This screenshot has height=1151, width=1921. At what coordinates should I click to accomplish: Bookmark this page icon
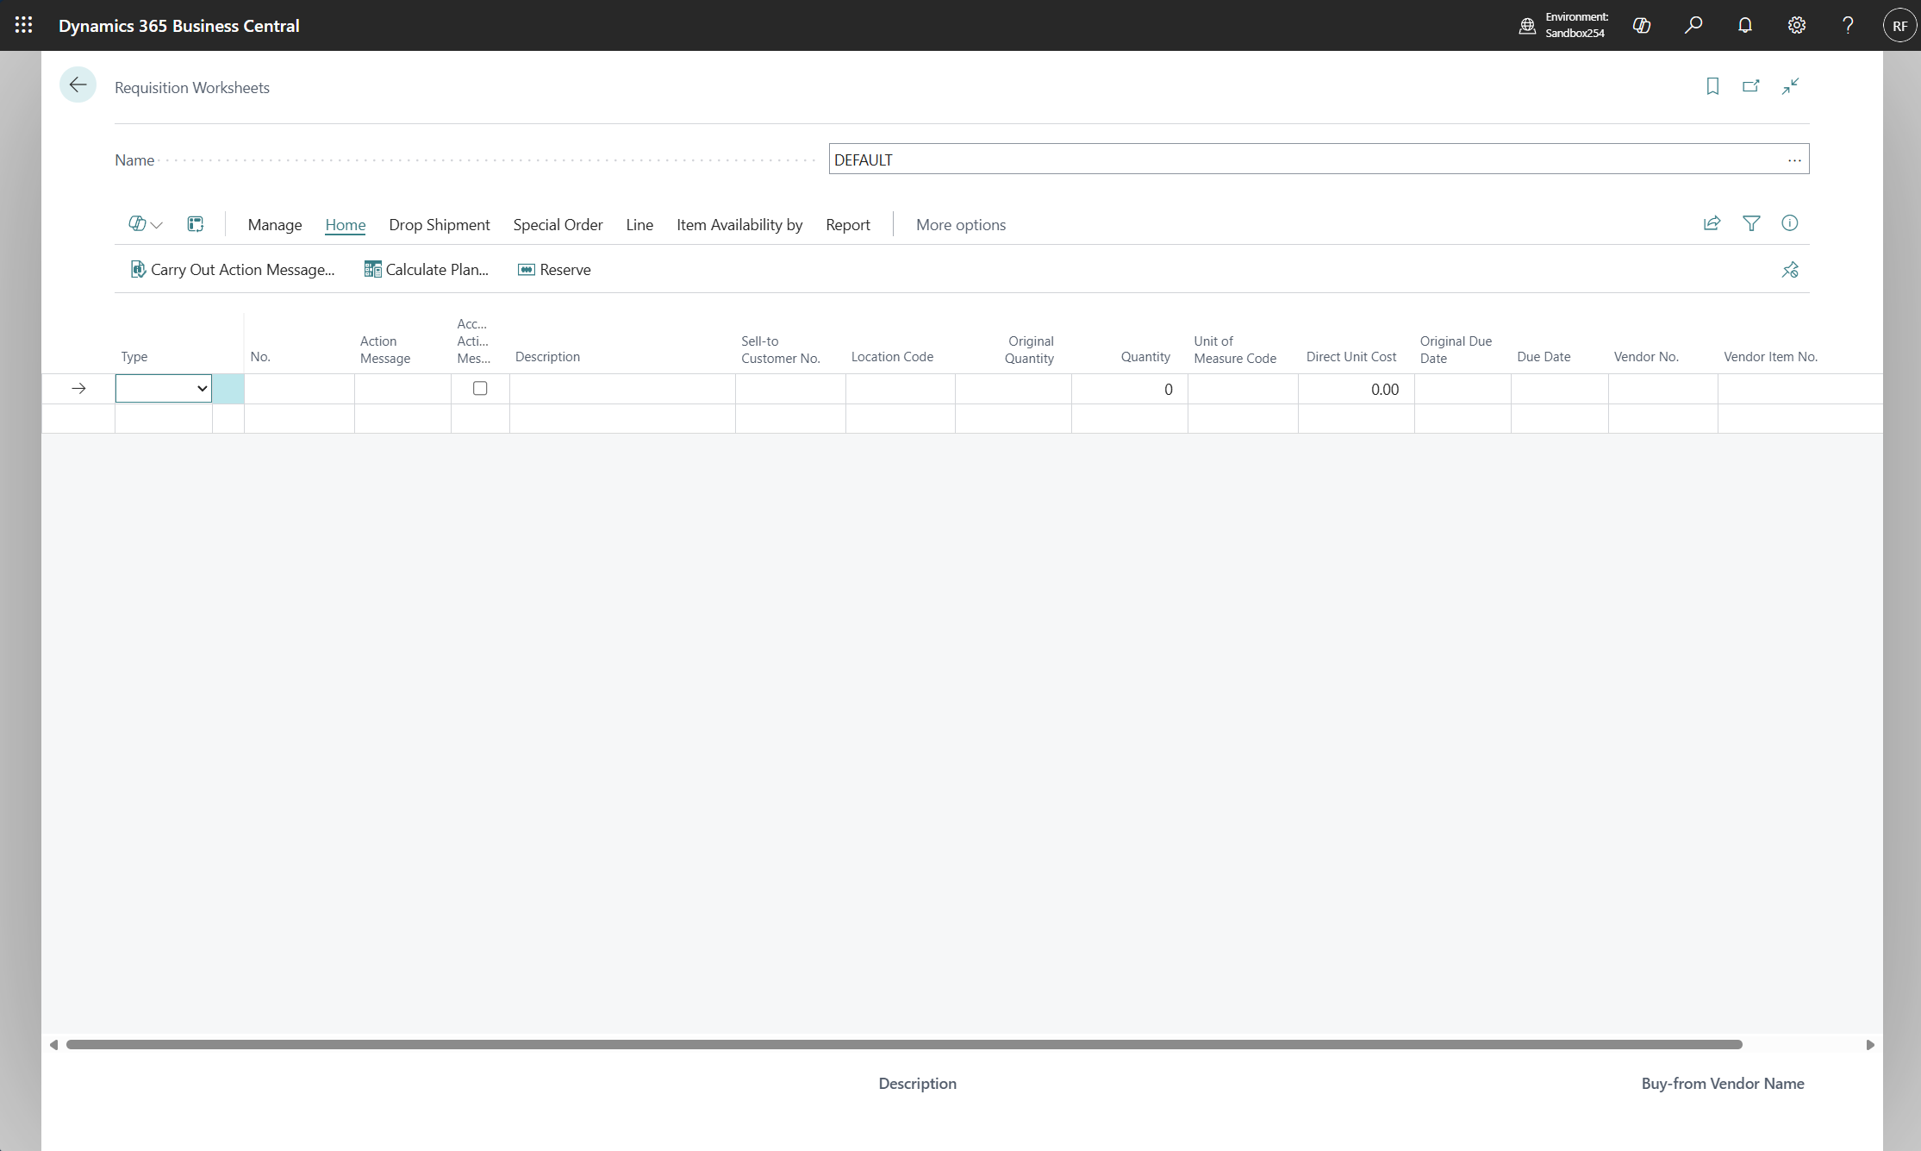(1712, 86)
